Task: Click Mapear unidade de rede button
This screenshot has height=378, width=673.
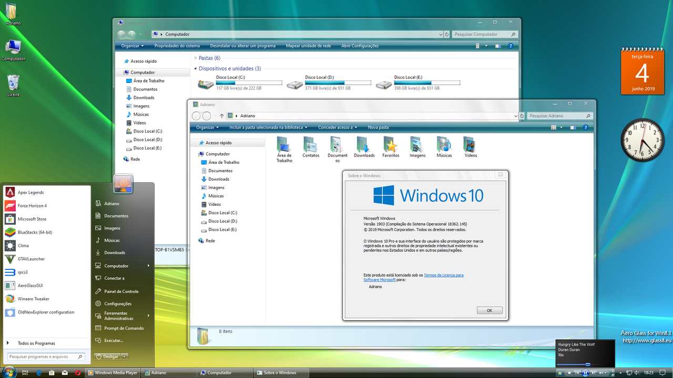Action: tap(309, 46)
